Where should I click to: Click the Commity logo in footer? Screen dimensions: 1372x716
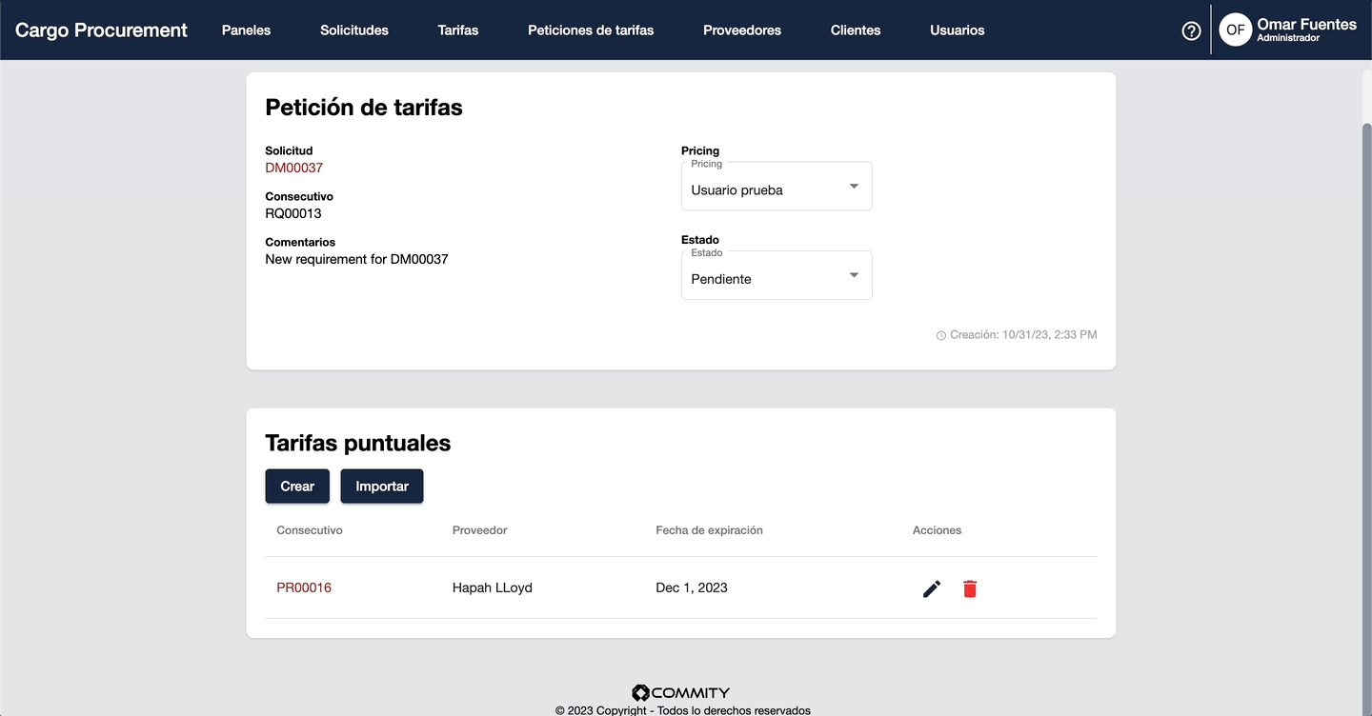click(680, 693)
